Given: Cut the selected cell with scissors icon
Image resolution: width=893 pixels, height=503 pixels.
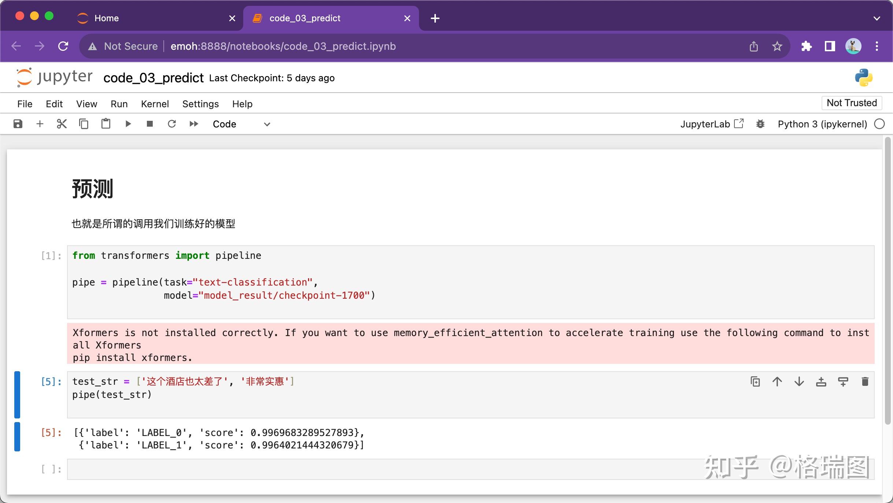Looking at the screenshot, I should tap(62, 124).
